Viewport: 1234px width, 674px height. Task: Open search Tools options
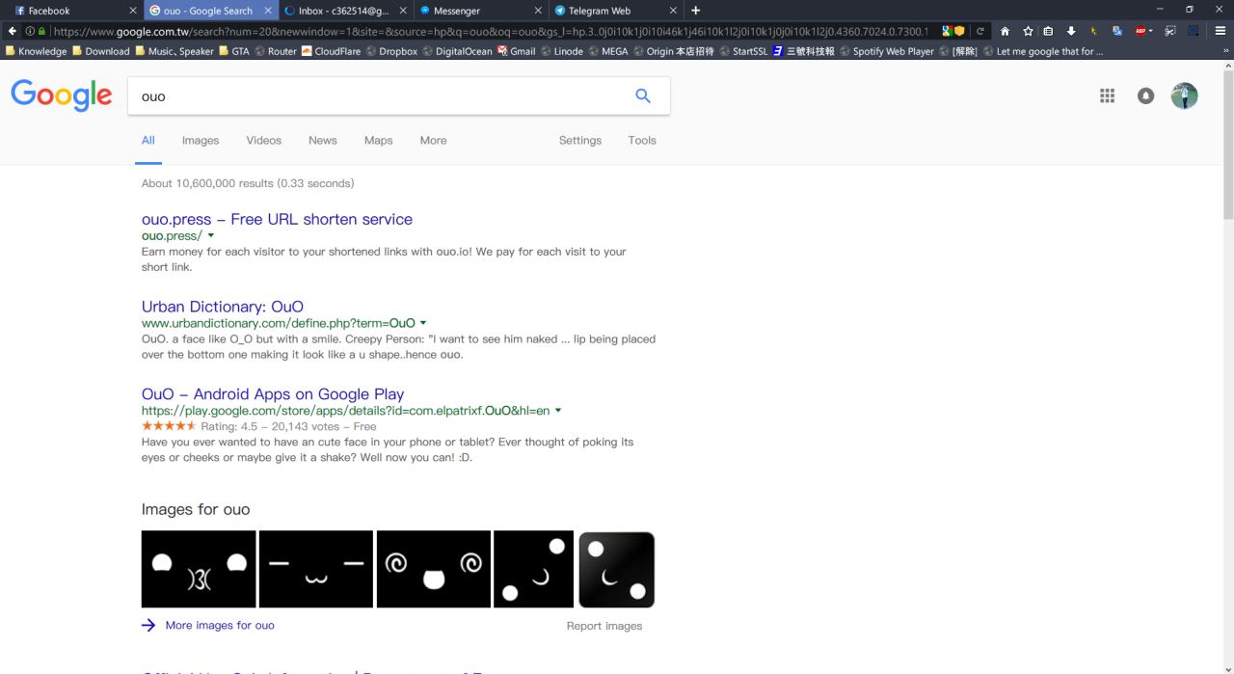(x=642, y=140)
